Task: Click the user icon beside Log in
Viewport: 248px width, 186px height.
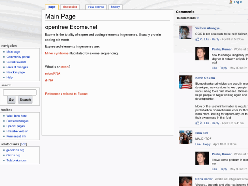Action: click(x=231, y=2)
